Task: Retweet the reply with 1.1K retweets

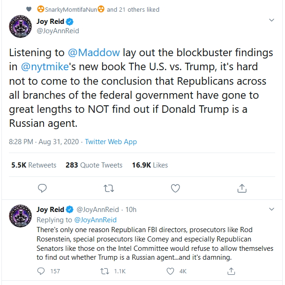Action: point(106,271)
